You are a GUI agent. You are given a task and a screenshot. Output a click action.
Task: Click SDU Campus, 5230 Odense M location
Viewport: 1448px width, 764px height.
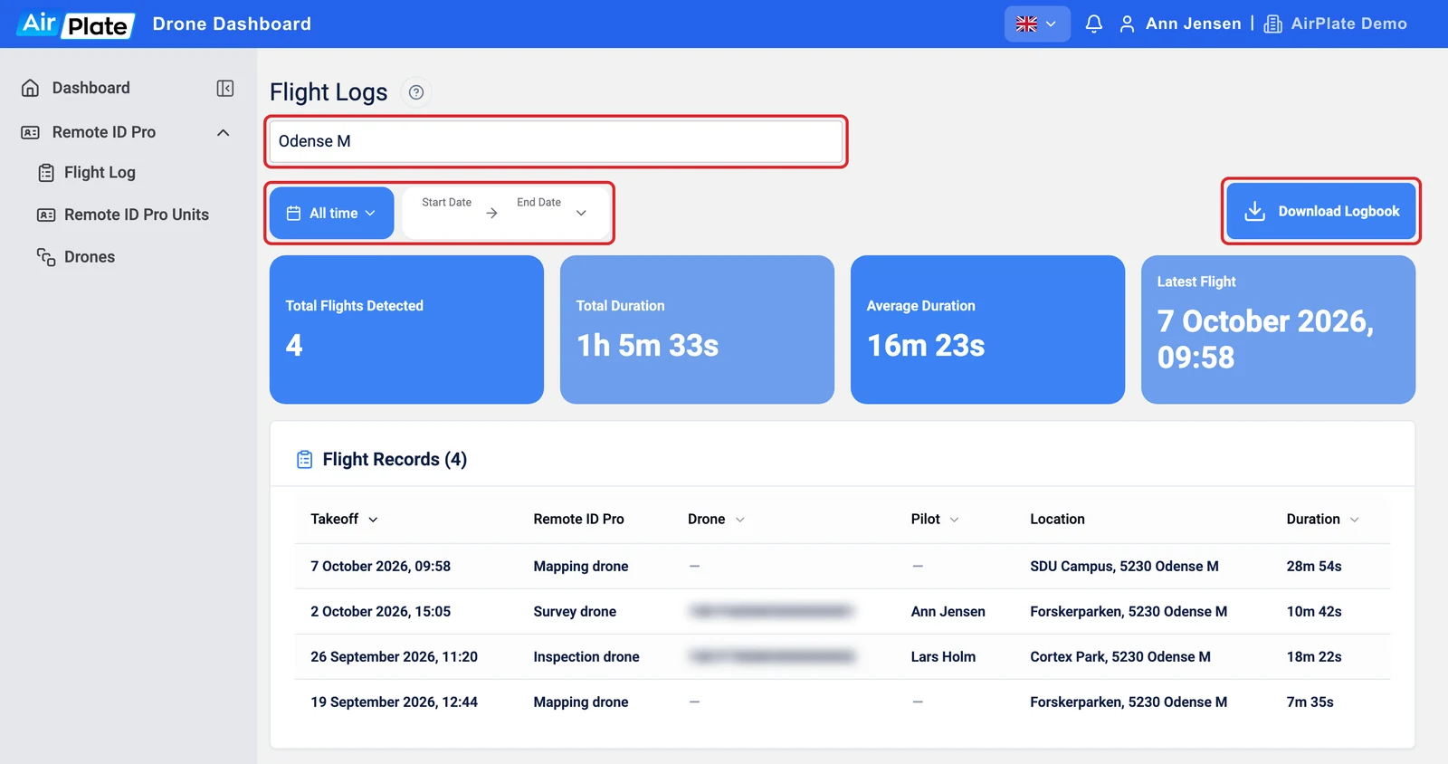[1124, 567]
